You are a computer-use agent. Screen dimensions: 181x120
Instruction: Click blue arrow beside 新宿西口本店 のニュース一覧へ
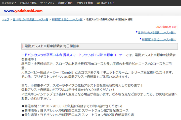(x=141, y=39)
